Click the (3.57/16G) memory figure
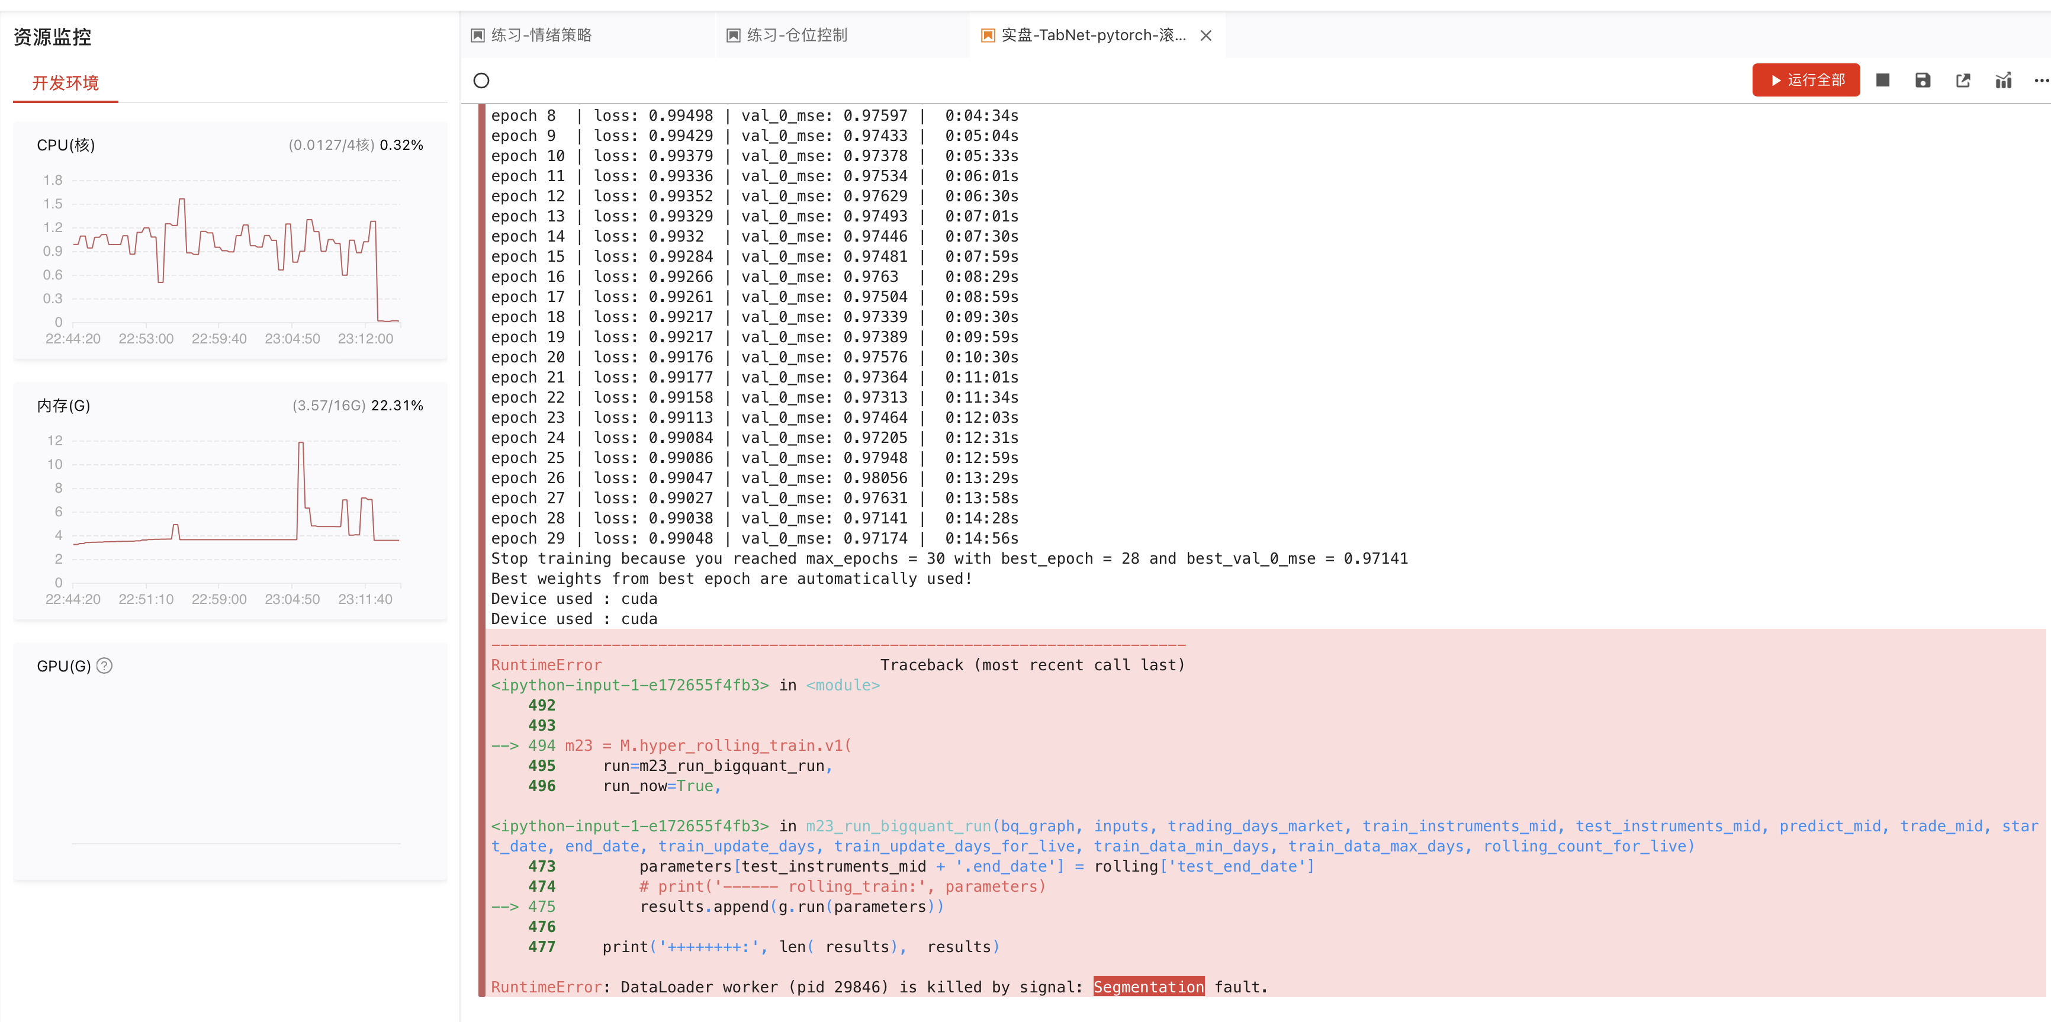Image resolution: width=2051 pixels, height=1022 pixels. click(x=329, y=405)
